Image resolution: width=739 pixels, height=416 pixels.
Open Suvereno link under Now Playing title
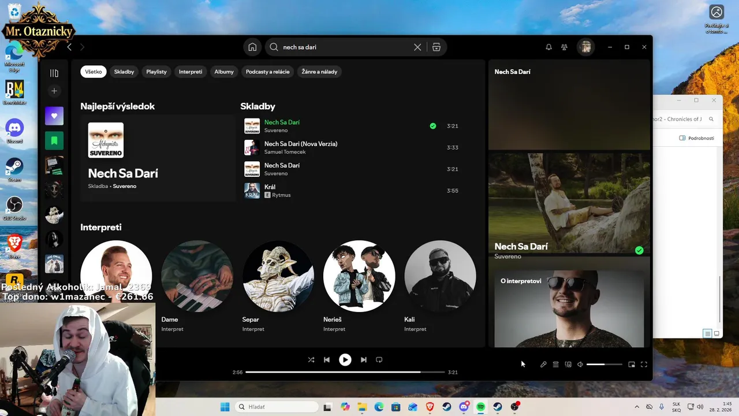click(507, 256)
